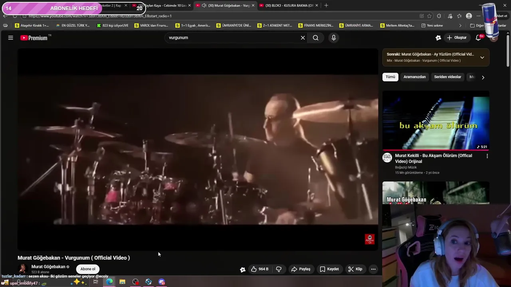Start voice search with the microphone
This screenshot has height=287, width=511.
tap(334, 38)
